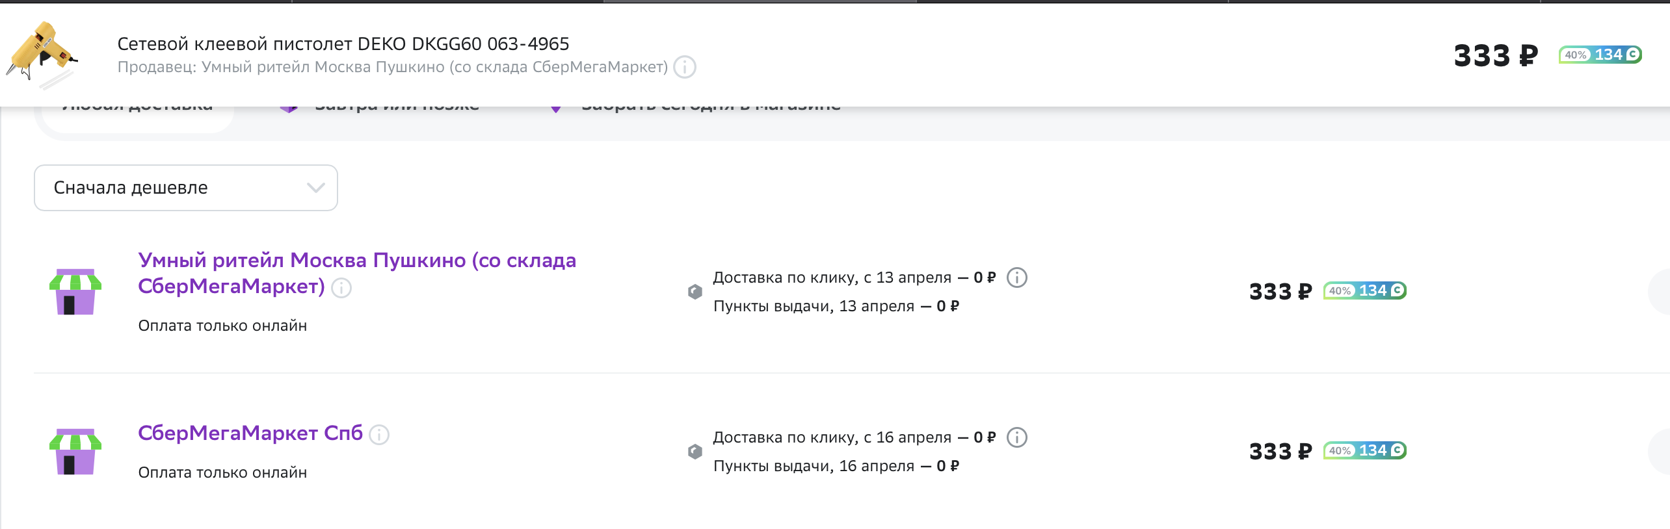This screenshot has height=529, width=1670.
Task: Open seller info icon in header
Action: tap(685, 67)
